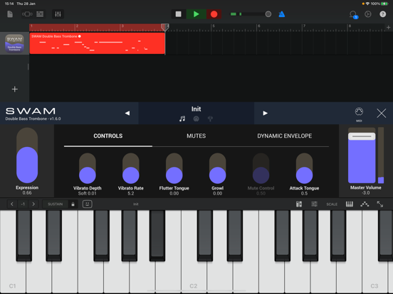Open the notifications icon with blue badge
Viewport: 393px width, 294px height.
coord(354,14)
